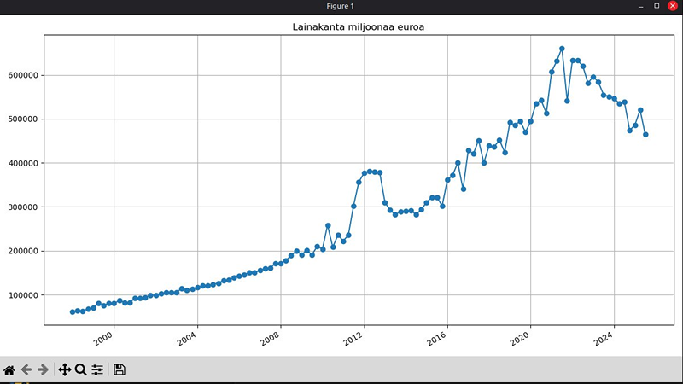The image size is (683, 384).
Task: Save the figure with the floppy disk icon
Action: point(120,369)
